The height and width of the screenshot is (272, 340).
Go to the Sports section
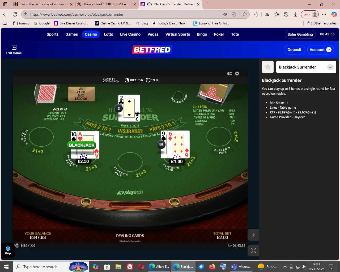tap(53, 34)
